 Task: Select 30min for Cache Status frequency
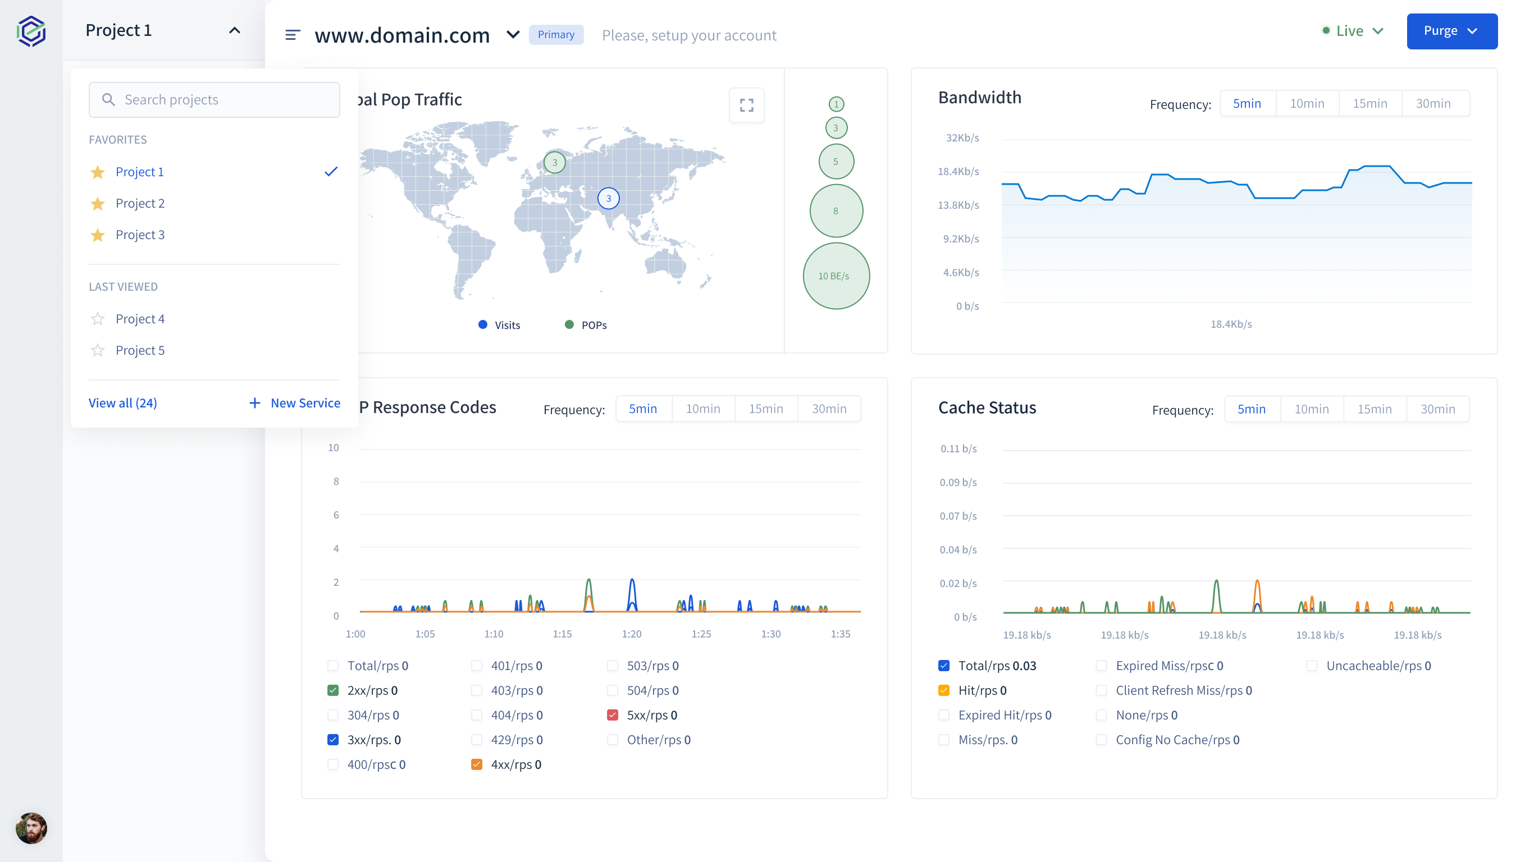[1437, 409]
